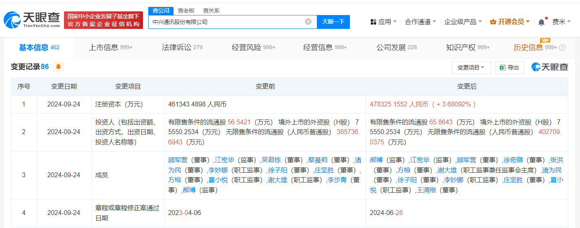Screen dimensions: 580x228
Task: Open 李步青 link in 变更前 members
Action: [337, 180]
